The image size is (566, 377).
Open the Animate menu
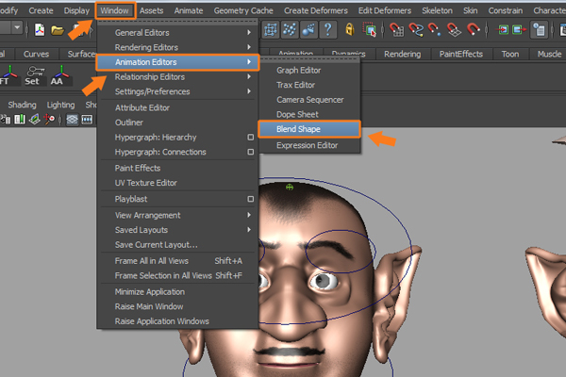click(189, 10)
